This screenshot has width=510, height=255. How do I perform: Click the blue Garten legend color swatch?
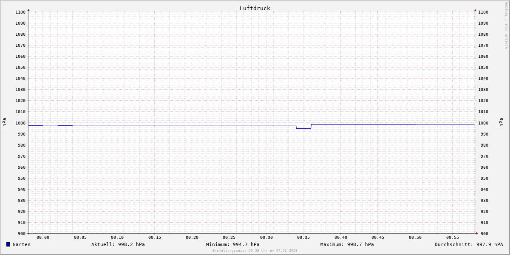[8, 244]
